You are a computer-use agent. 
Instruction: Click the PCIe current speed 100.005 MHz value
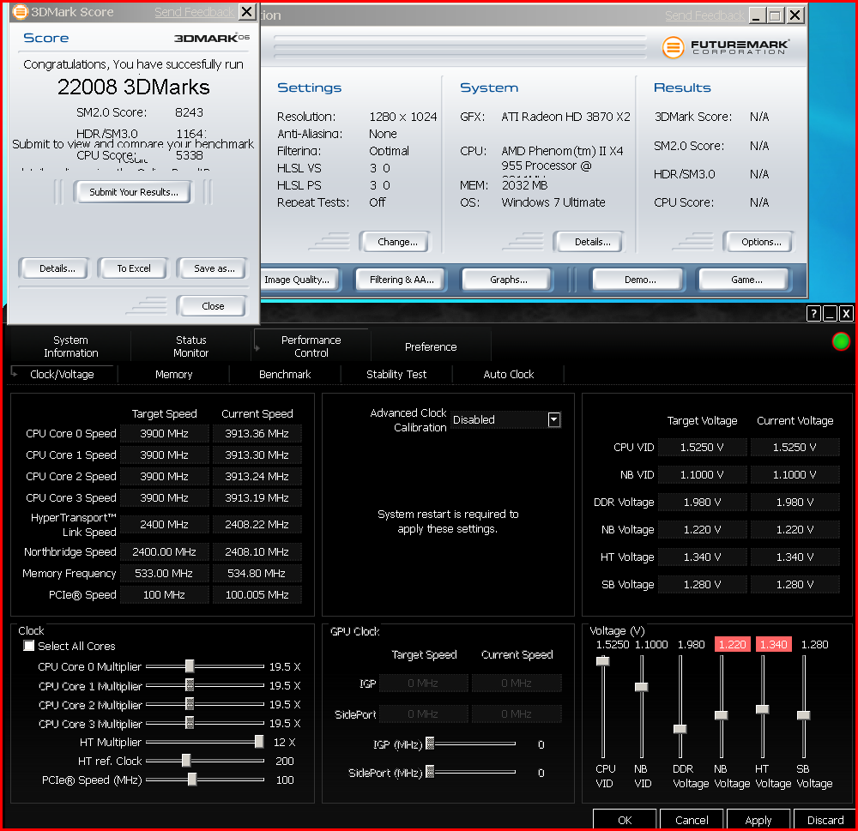point(257,594)
